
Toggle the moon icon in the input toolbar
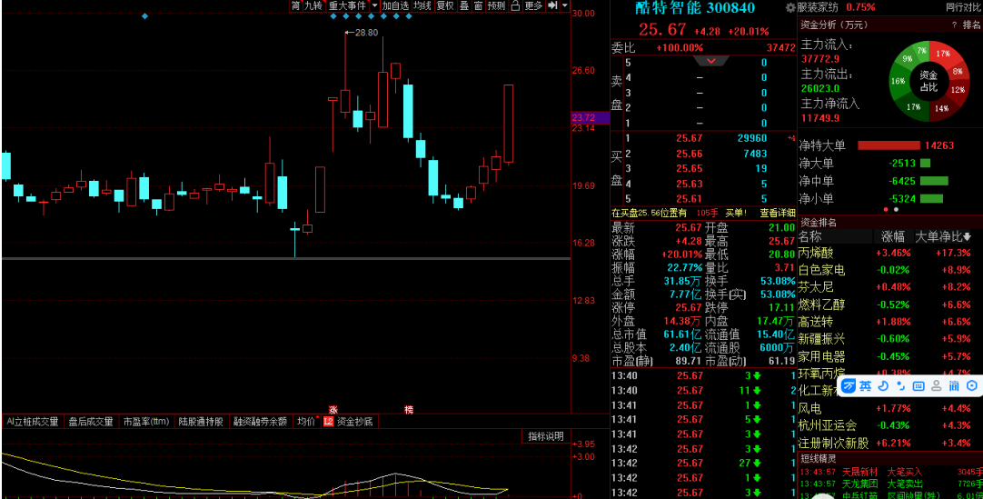[884, 386]
